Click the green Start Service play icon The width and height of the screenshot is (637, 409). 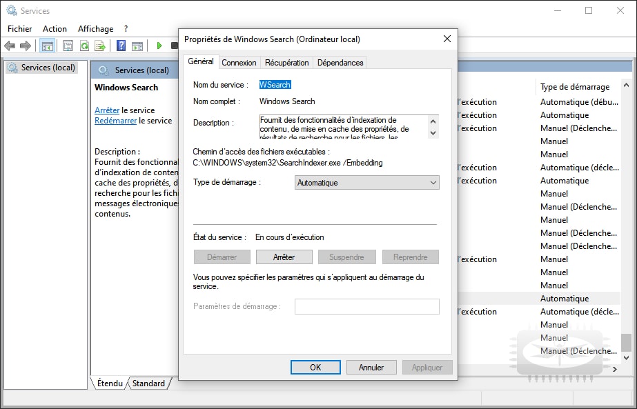(x=159, y=46)
